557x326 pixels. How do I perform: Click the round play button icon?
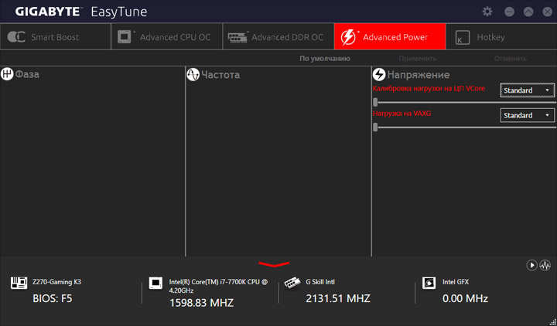click(531, 265)
